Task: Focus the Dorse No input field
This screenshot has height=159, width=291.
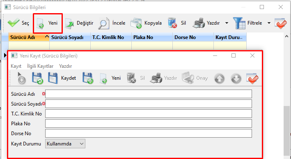Action: coord(149,134)
